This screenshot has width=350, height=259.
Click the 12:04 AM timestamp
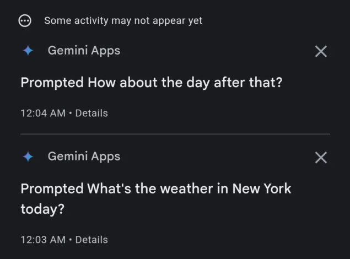pyautogui.click(x=43, y=113)
